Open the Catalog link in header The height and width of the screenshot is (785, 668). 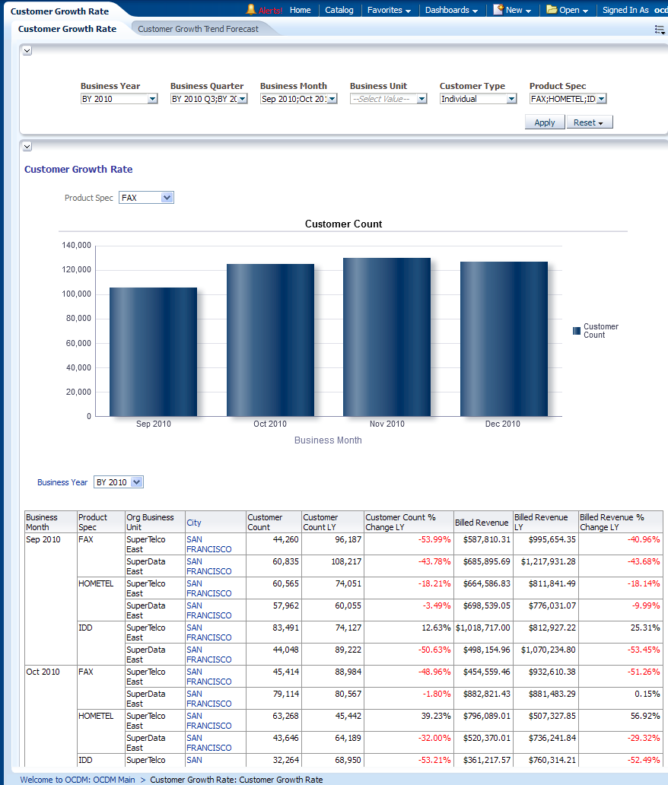pyautogui.click(x=339, y=10)
